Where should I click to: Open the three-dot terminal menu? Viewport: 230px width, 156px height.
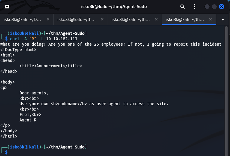coord(195,7)
